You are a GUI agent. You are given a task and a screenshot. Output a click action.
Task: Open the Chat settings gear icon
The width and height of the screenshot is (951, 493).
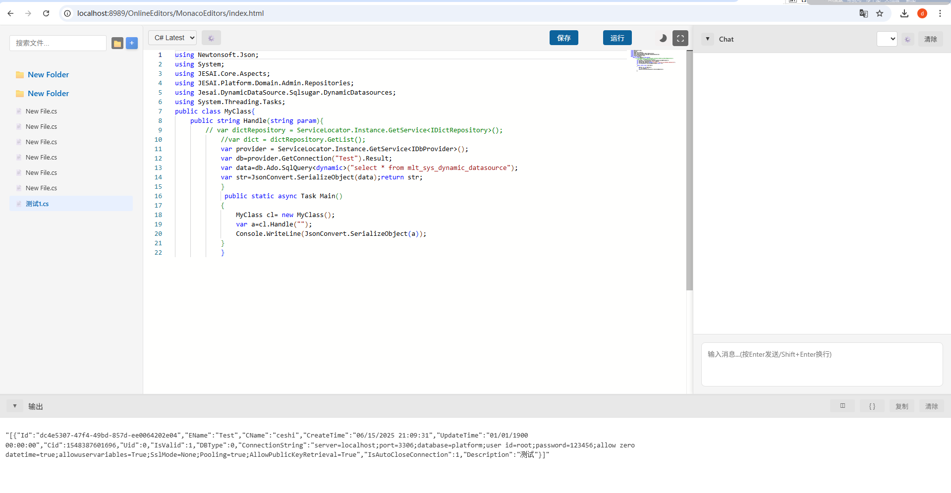pyautogui.click(x=907, y=39)
